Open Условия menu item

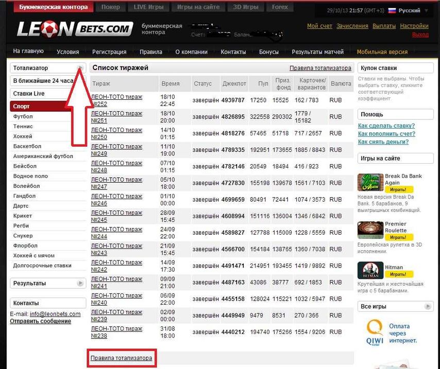[x=67, y=52]
